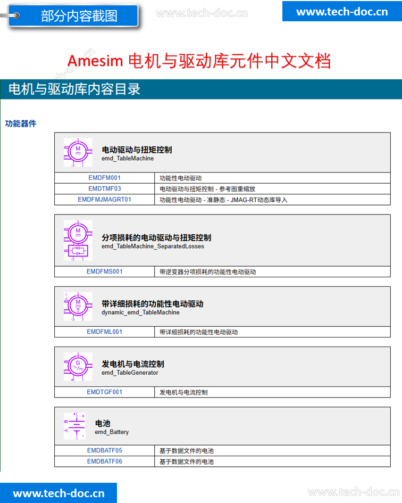
Task: Select the 带详细损耗的功能性电动驱动 heading
Action: click(x=153, y=304)
